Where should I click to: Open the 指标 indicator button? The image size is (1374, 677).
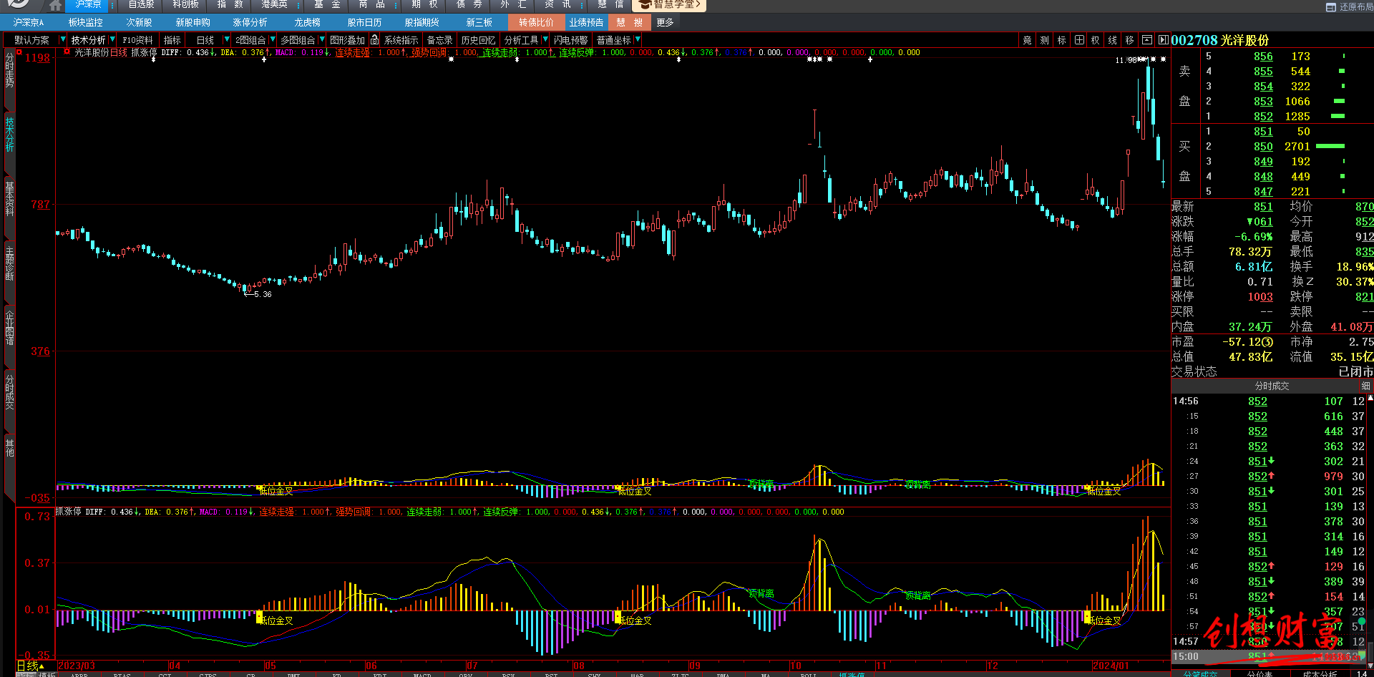click(x=172, y=40)
